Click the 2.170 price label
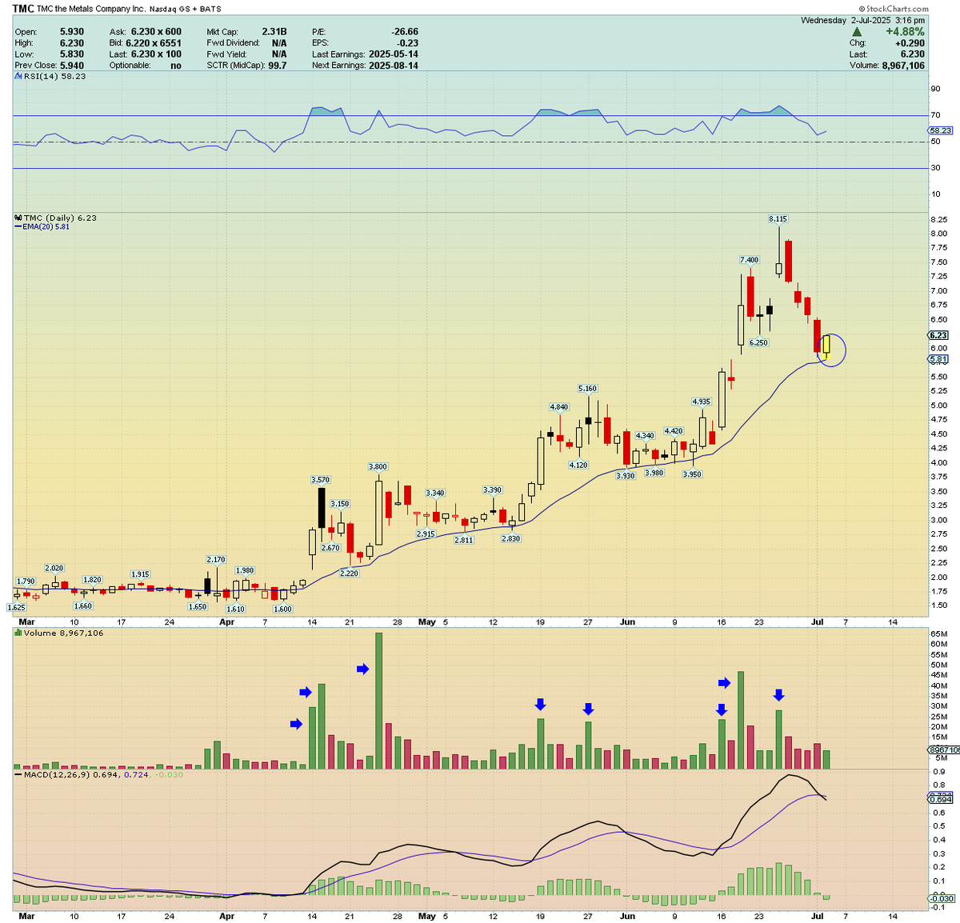 (216, 560)
